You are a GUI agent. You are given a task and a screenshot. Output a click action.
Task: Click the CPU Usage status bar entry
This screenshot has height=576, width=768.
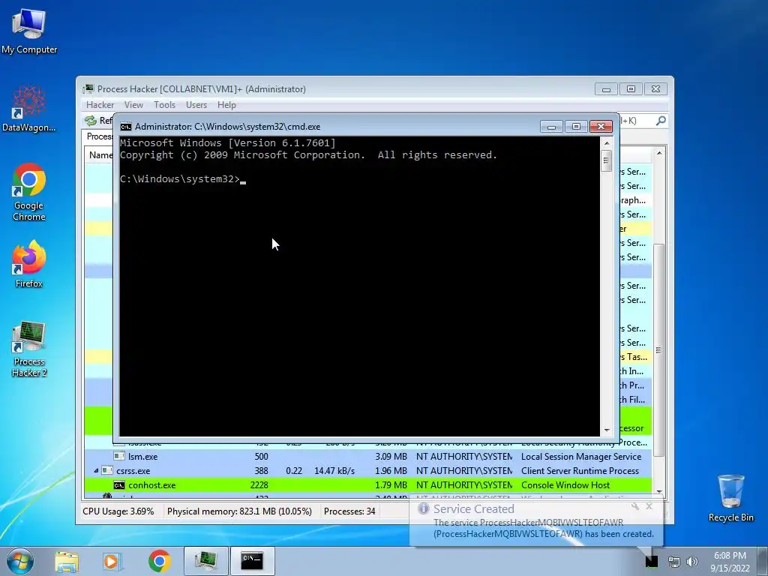coord(118,511)
